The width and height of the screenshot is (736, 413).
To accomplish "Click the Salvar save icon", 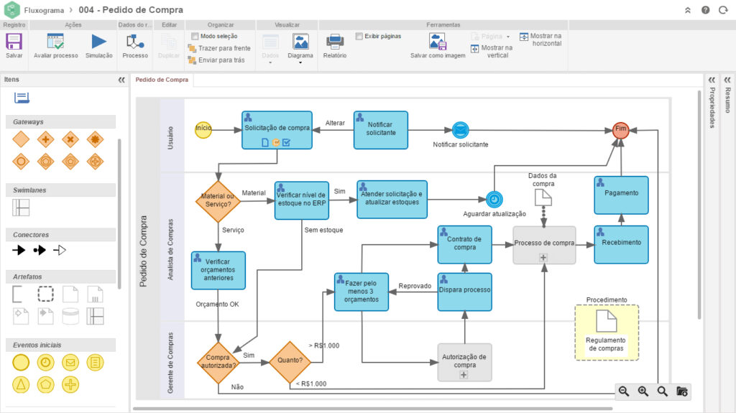I will click(14, 42).
